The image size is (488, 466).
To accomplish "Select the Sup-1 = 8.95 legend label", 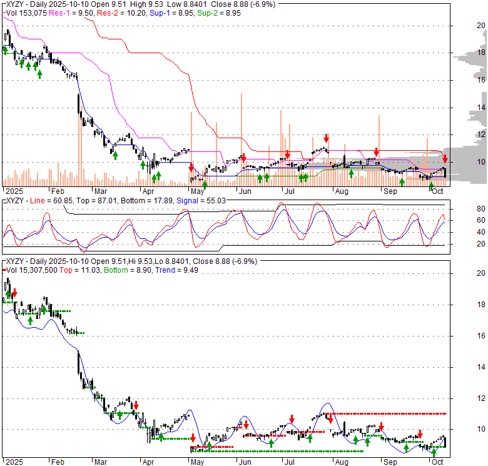I will [160, 11].
